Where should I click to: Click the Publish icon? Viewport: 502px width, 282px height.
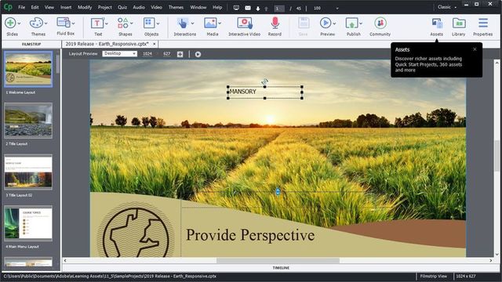(351, 23)
